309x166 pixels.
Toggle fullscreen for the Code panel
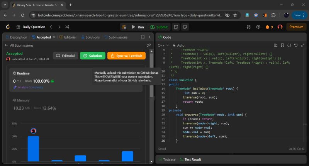[302, 45]
